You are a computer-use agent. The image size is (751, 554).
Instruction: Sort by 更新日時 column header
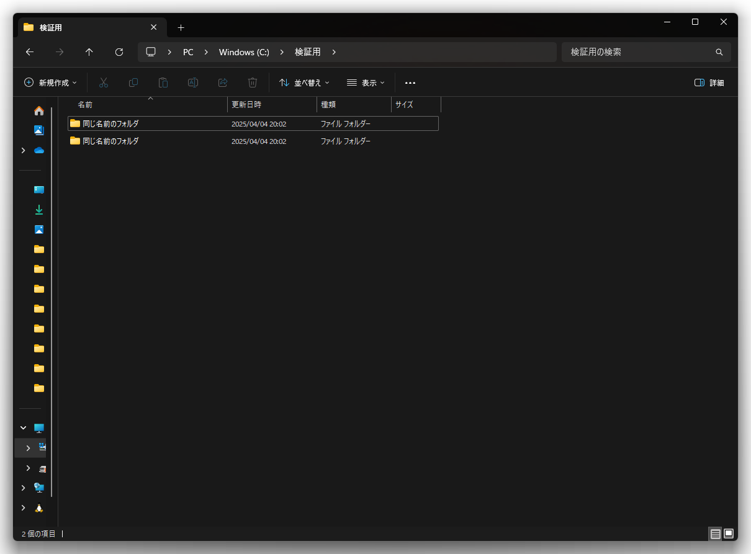coord(272,104)
